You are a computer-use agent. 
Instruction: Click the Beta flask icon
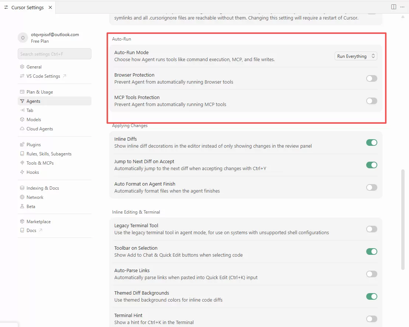tap(22, 206)
